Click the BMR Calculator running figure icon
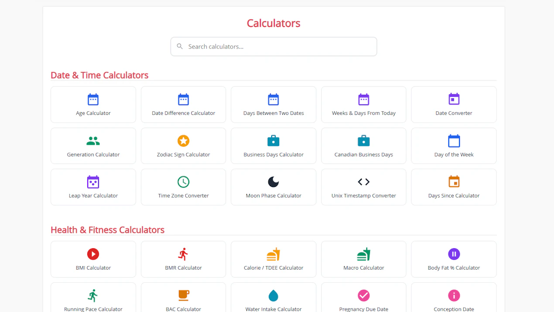Image resolution: width=554 pixels, height=312 pixels. point(183,254)
